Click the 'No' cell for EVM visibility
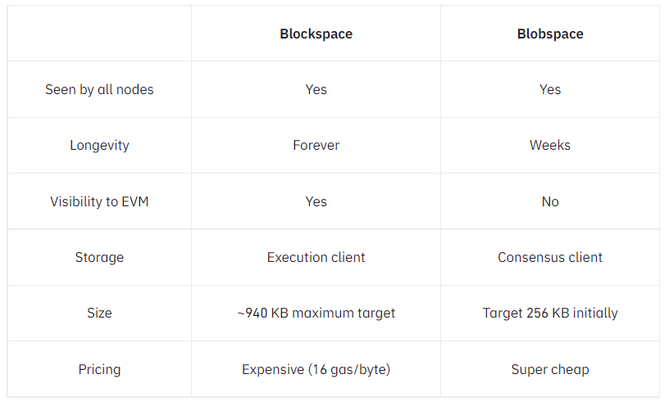This screenshot has width=669, height=406. 549,201
